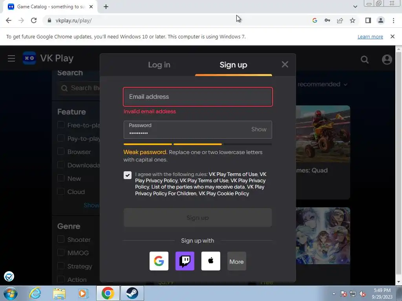Viewport: 402px width, 301px height.
Task: Open the Windows Start menu orb
Action: (11, 293)
